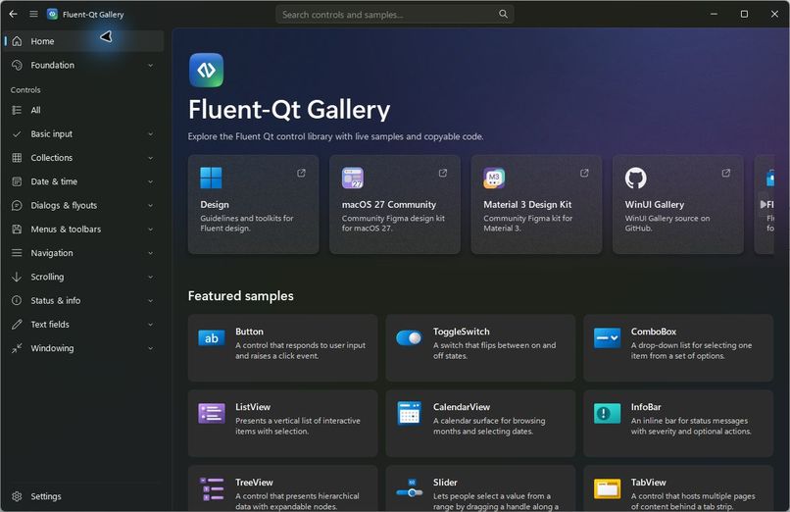Image resolution: width=790 pixels, height=512 pixels.
Task: Click the search magnifier icon
Action: (x=503, y=14)
